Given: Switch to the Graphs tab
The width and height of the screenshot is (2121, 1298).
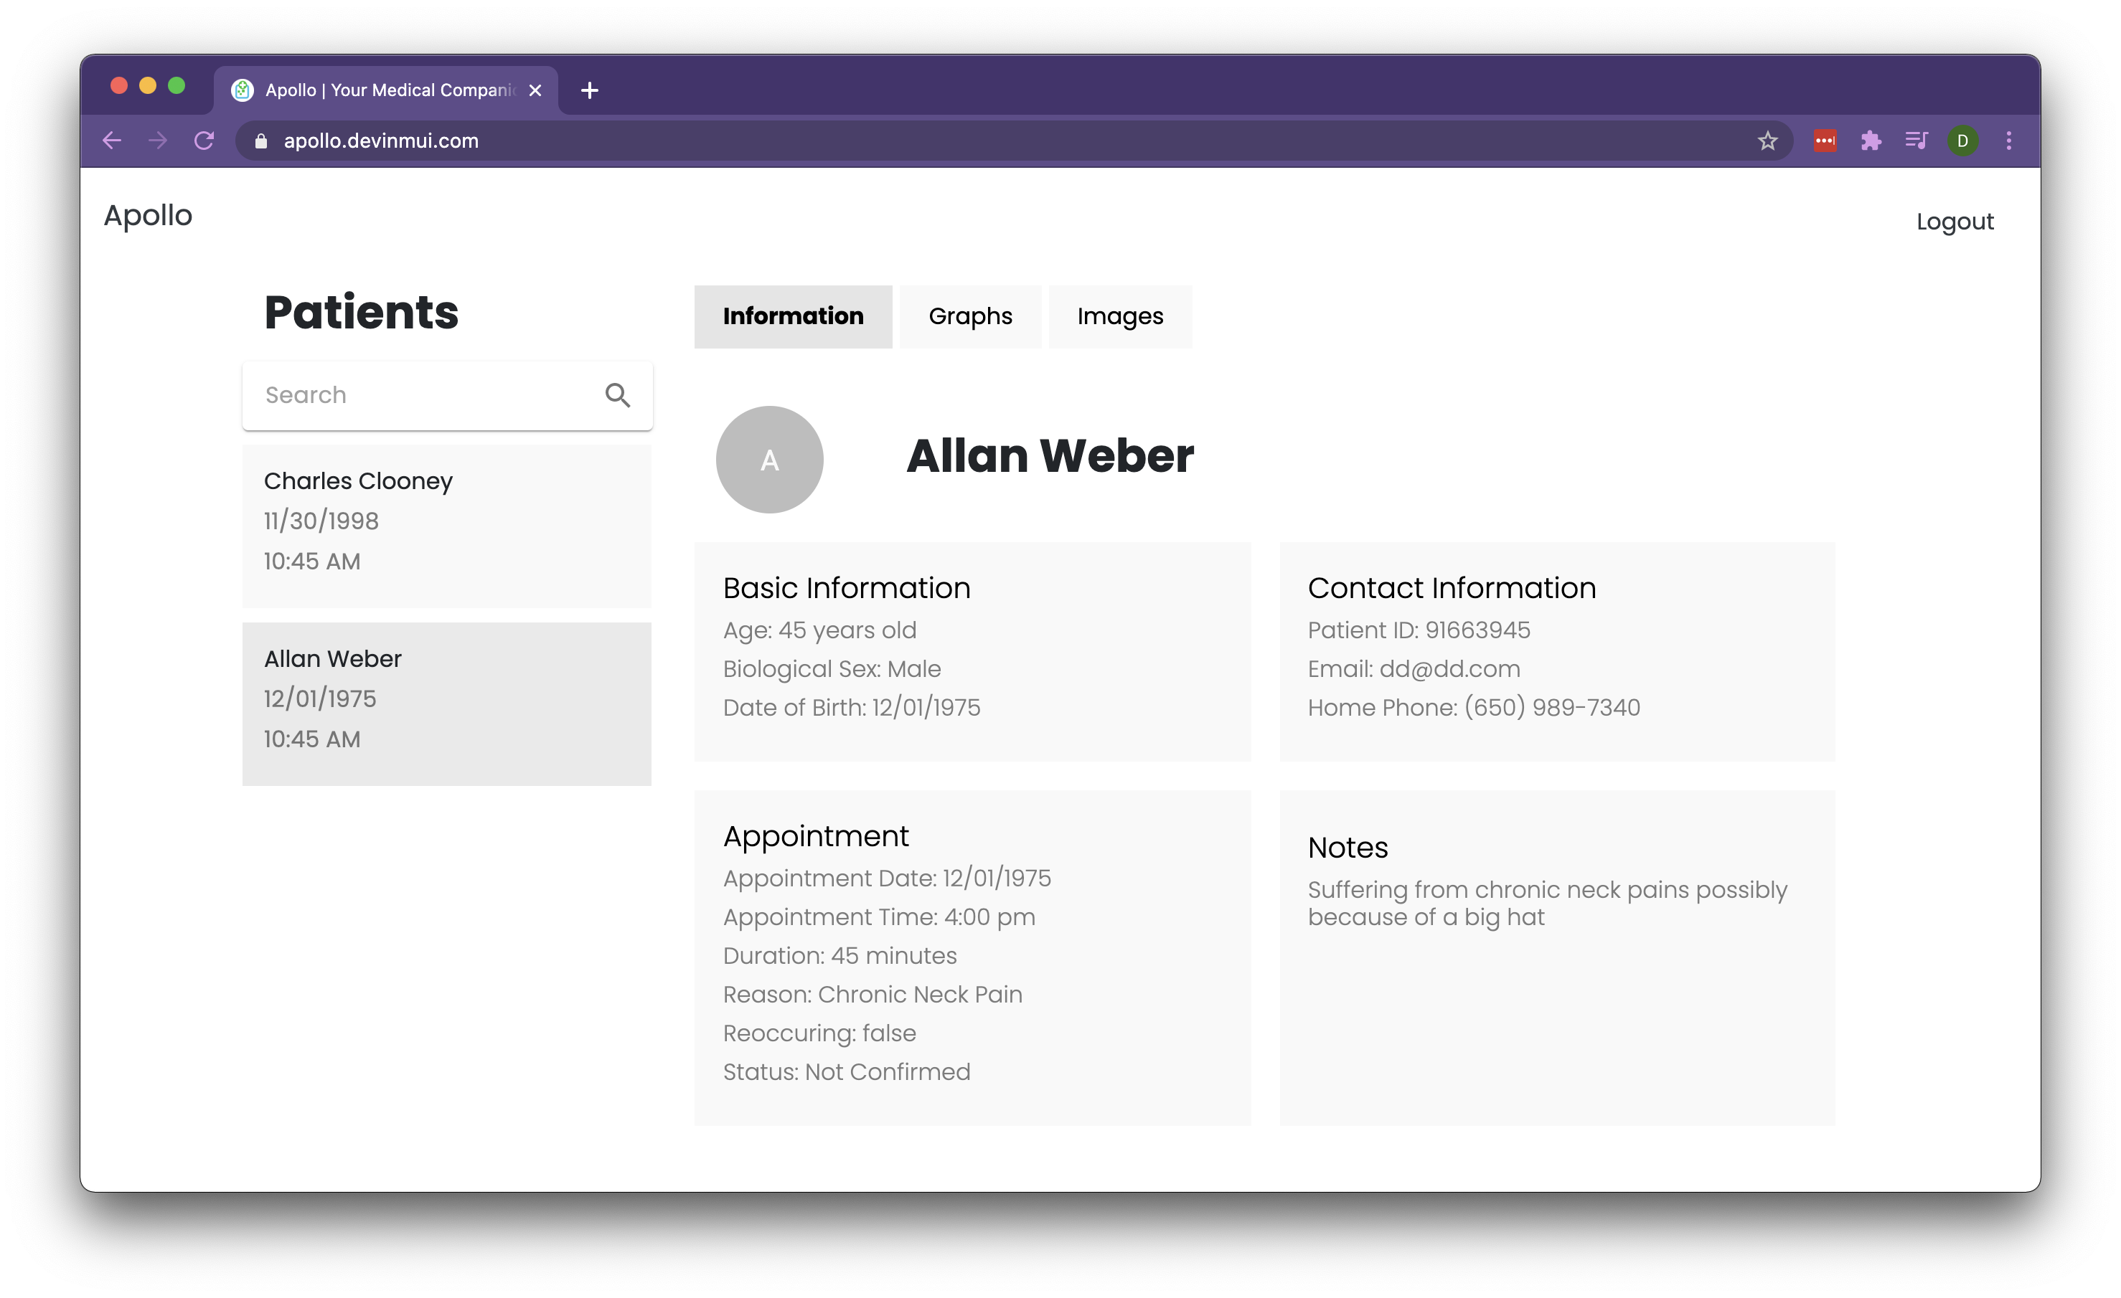Looking at the screenshot, I should coord(970,316).
